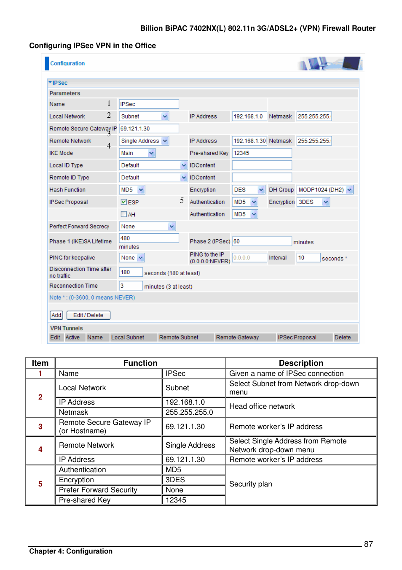Click the PING to the IP field
Viewport: 402px width, 570px height.
point(249,258)
